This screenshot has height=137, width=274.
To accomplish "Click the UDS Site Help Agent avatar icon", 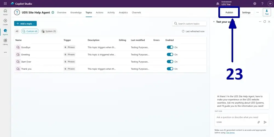I will [x=17, y=13].
